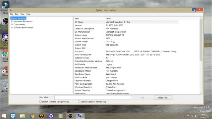212x119 pixels.
Task: Click the Windows Start button
Action: [x=4, y=116]
